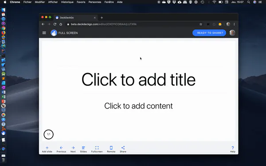This screenshot has height=166, width=266.
Task: Open the Afficher menu
Action: 53,2
